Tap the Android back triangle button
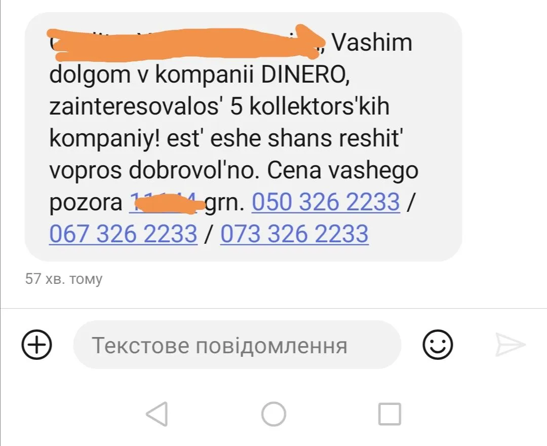 (x=158, y=414)
